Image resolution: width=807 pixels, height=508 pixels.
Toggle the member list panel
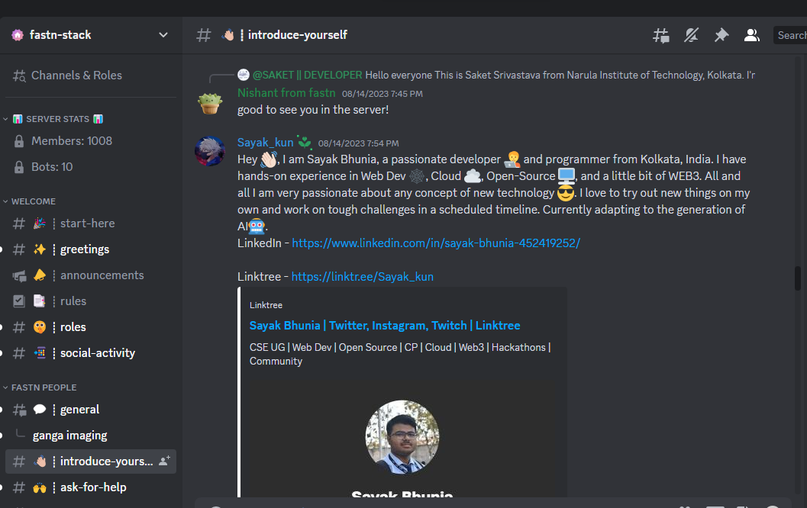[751, 35]
